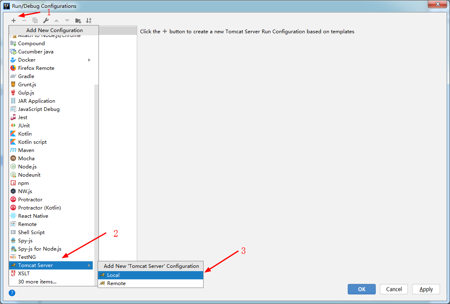This screenshot has height=304, width=450.
Task: Select the Shell Script entry
Action: click(51, 233)
